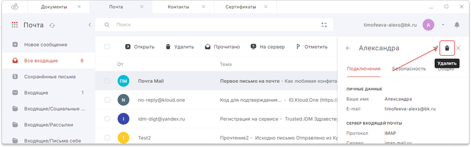Click the account email timofeeva-alexs@bk.ru in header
This screenshot has width=471, height=147.
click(390, 25)
